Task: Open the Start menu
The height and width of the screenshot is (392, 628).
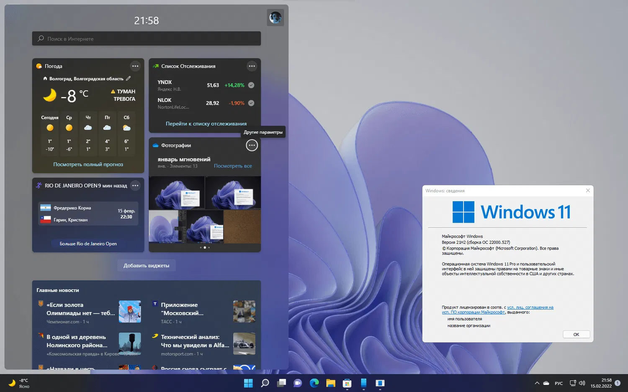Action: pos(248,383)
